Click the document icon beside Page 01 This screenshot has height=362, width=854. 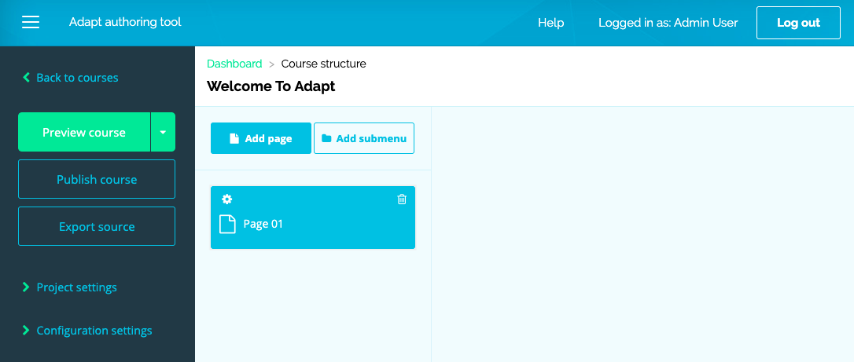tap(227, 225)
